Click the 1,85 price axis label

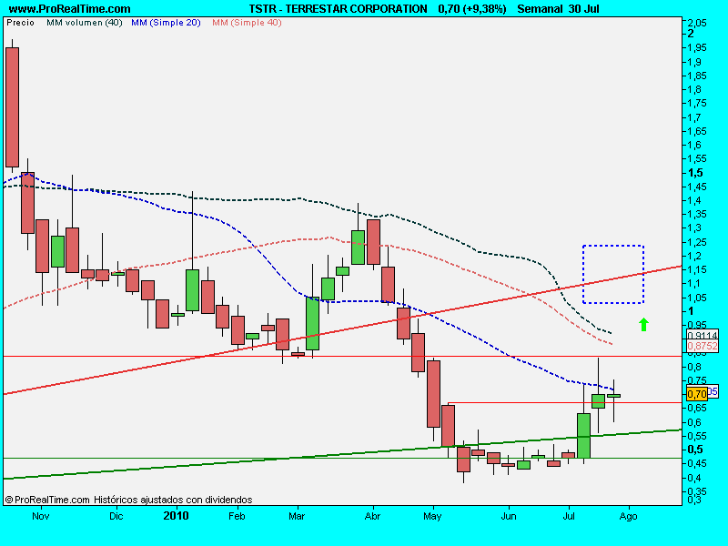point(698,76)
